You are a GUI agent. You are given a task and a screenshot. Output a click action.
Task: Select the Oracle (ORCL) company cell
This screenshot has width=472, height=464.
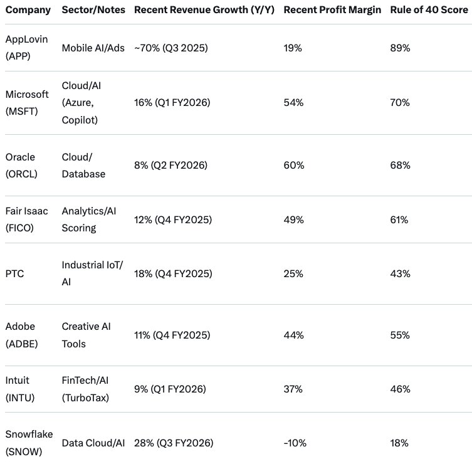coord(21,166)
